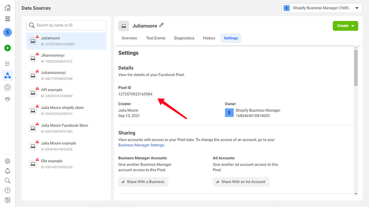The height and width of the screenshot is (207, 369).
Task: Open the list overview sidebar icon
Action: (8, 64)
